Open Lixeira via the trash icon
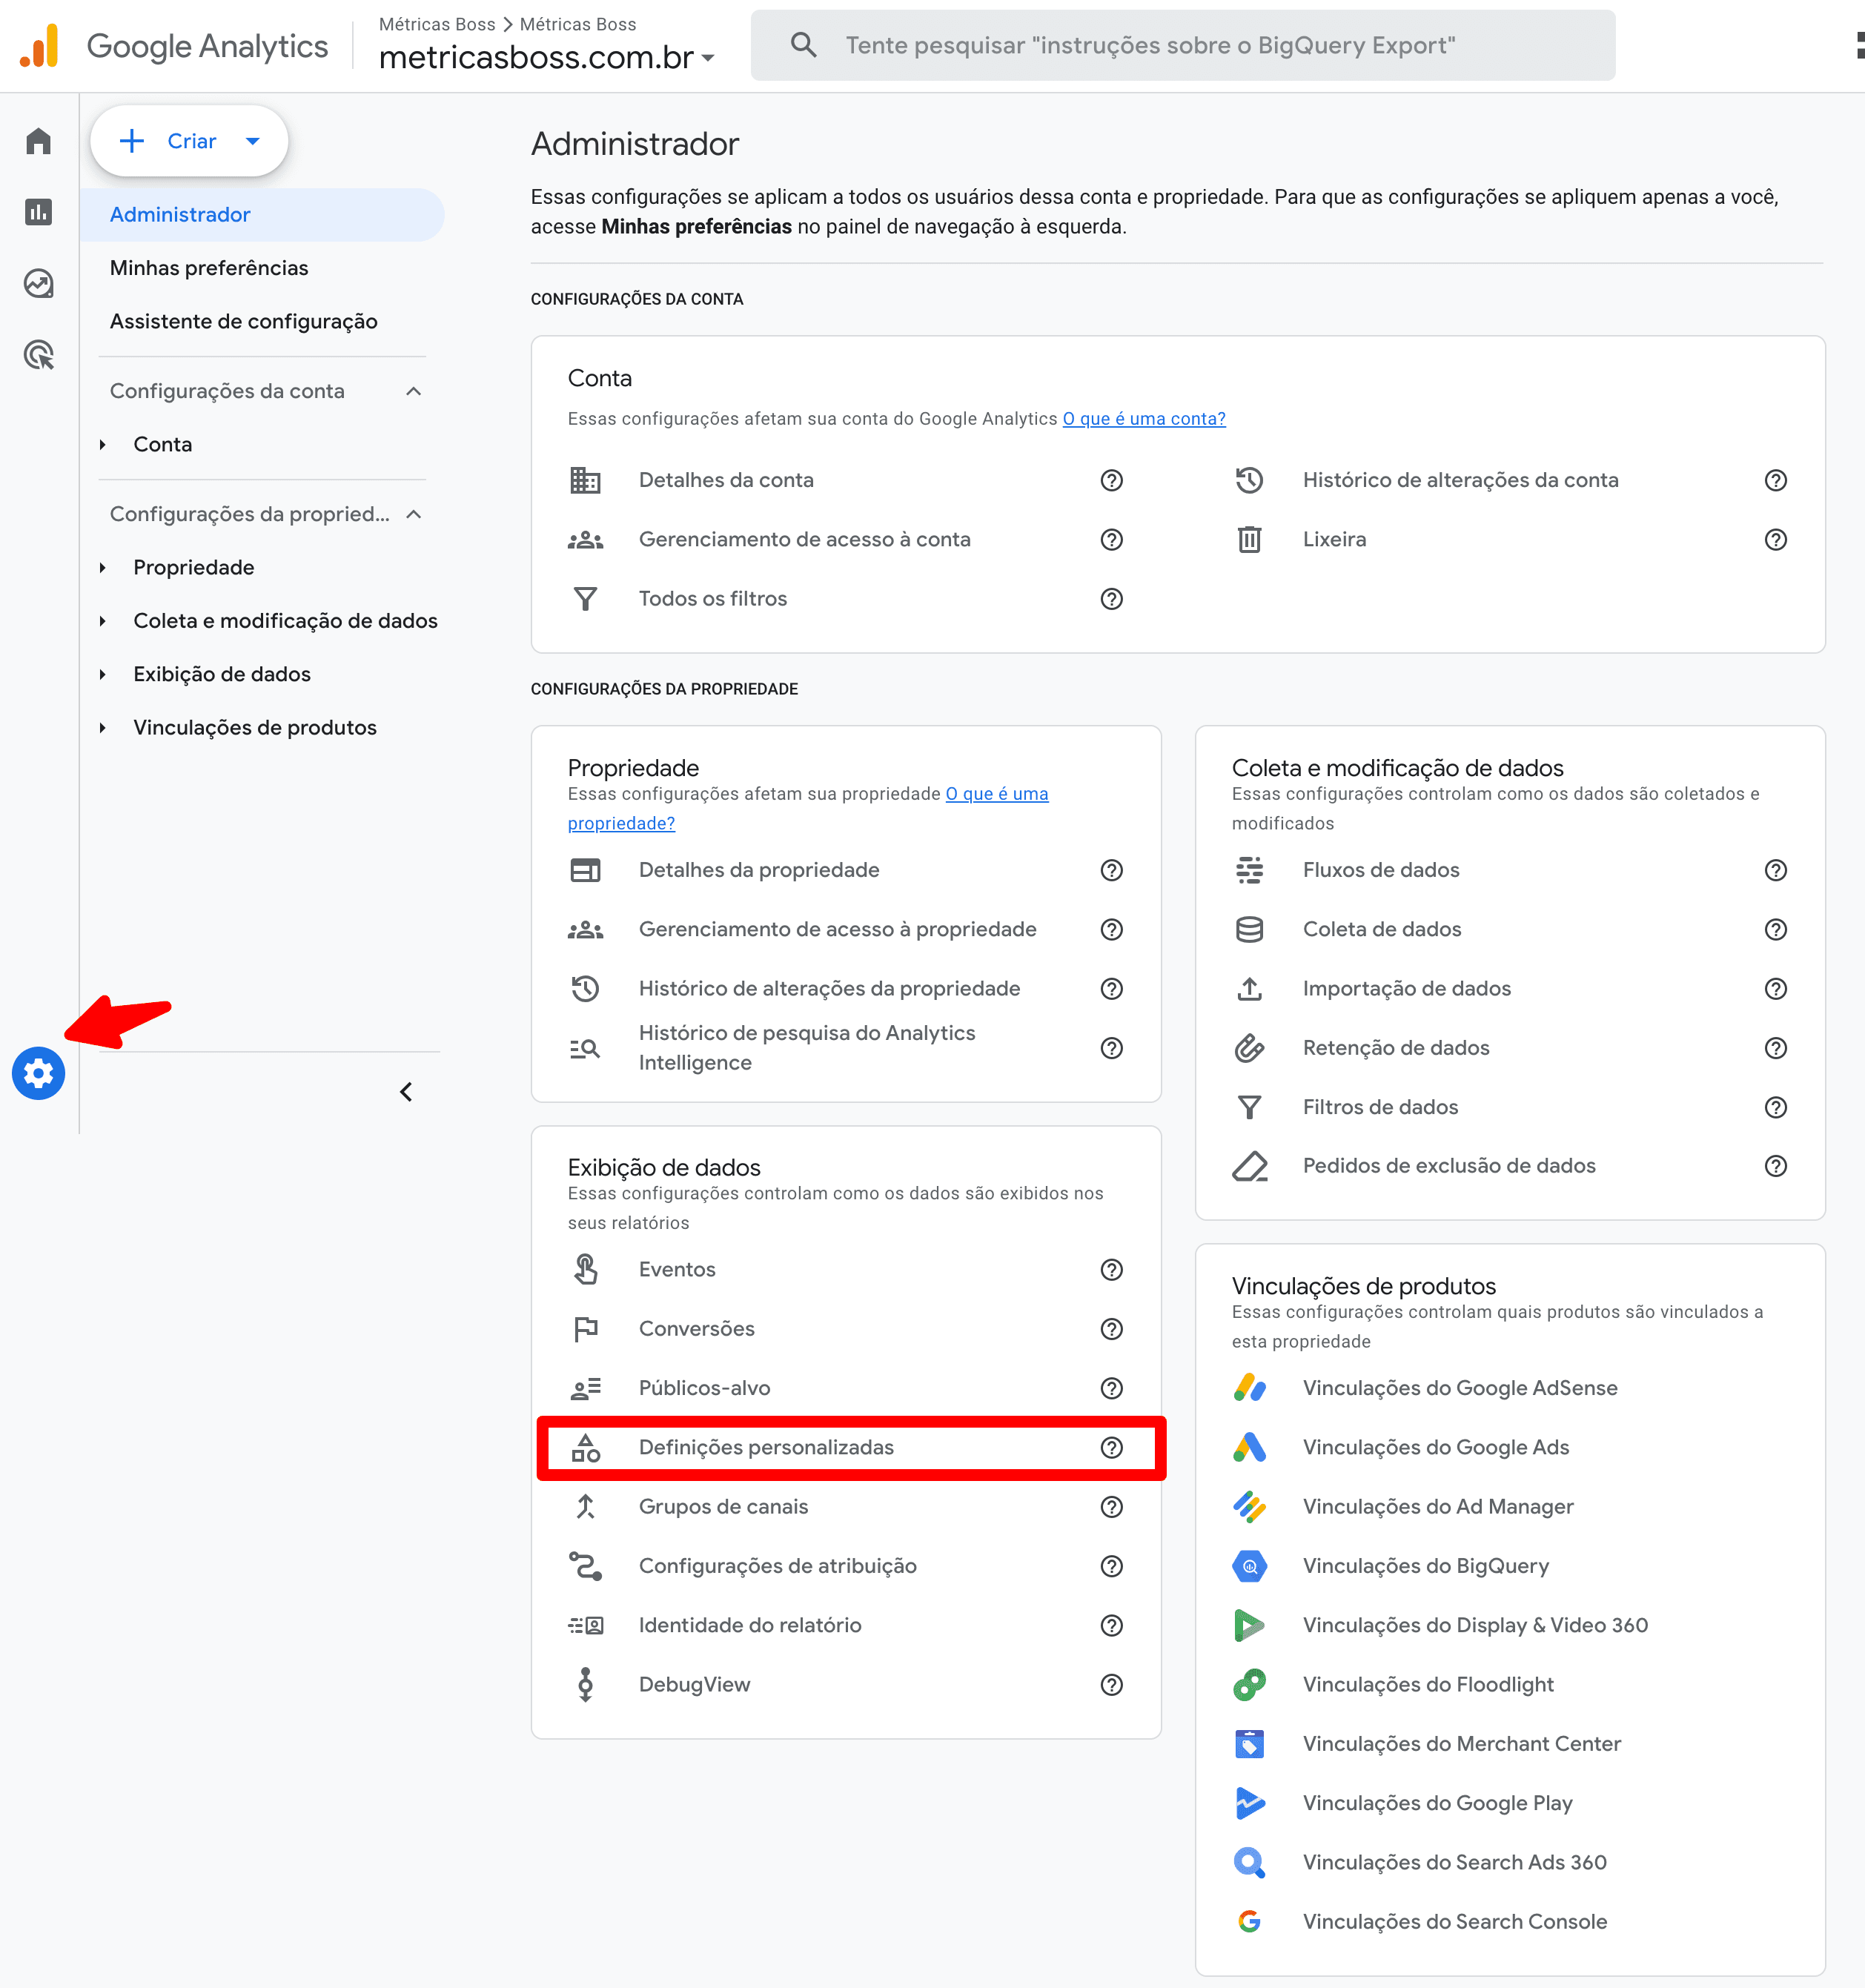1865x1988 pixels. click(x=1250, y=539)
